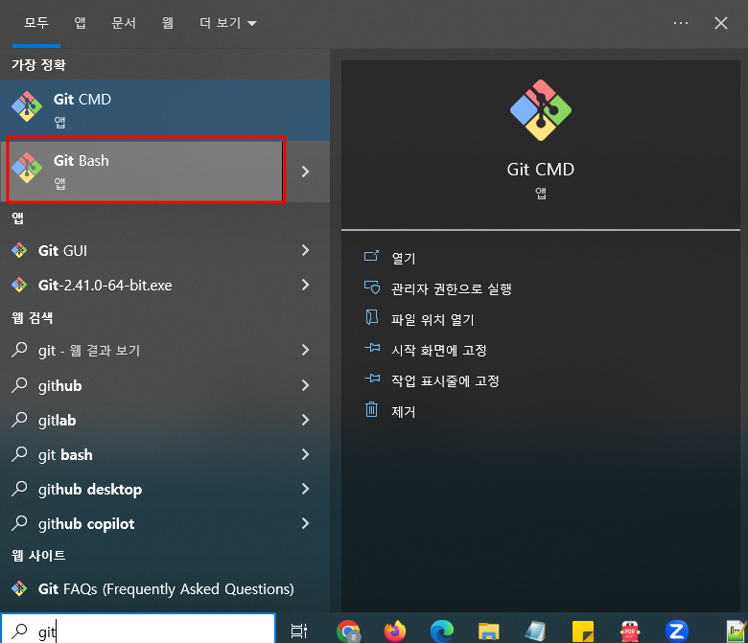
Task: Click the large Git CMD logo in preview pane
Action: 541,110
